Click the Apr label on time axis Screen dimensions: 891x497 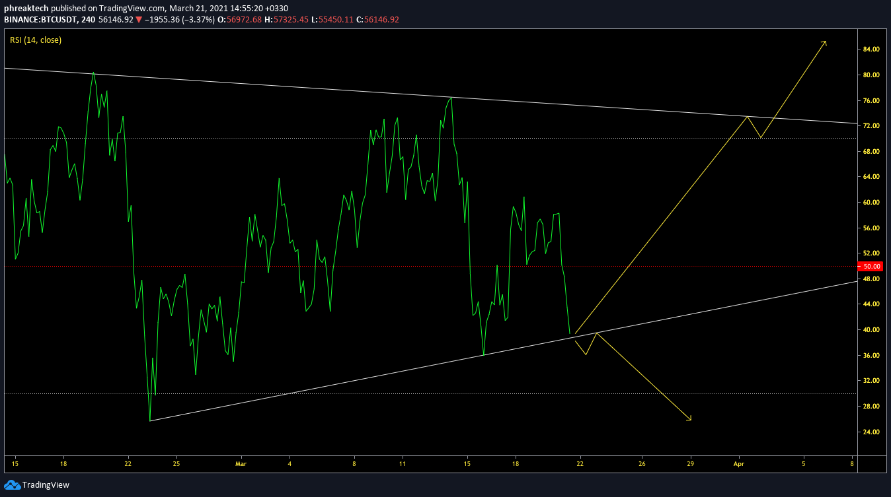740,463
